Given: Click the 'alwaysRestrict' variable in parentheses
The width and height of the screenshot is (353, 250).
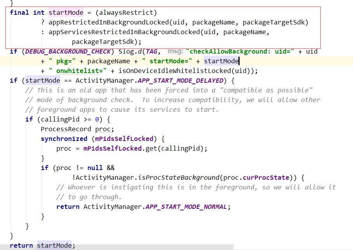Looking at the screenshot, I should pyautogui.click(x=126, y=12).
